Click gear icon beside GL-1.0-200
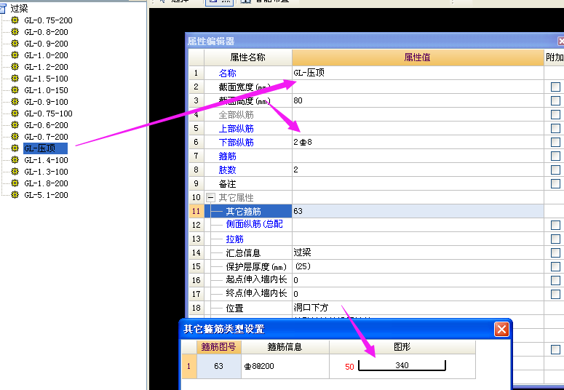Screen dimensions: 564x390 pos(15,55)
